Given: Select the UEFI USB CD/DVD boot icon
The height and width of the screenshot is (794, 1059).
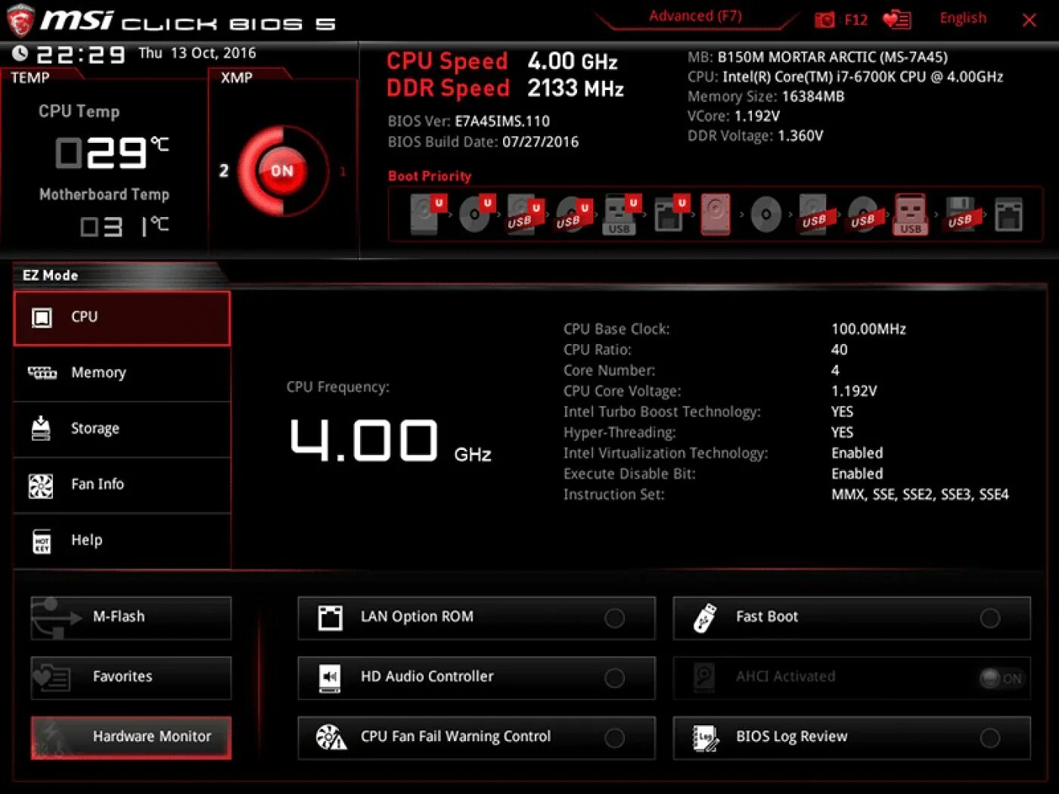Looking at the screenshot, I should [x=573, y=214].
